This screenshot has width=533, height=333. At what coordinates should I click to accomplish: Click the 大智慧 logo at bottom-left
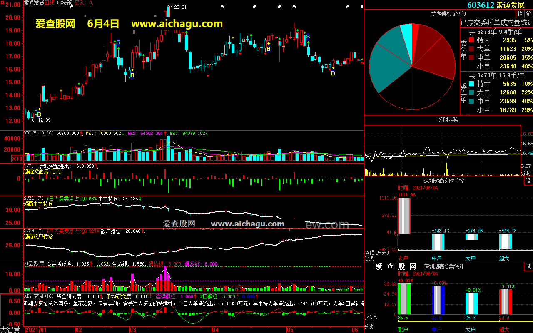pos(10,330)
